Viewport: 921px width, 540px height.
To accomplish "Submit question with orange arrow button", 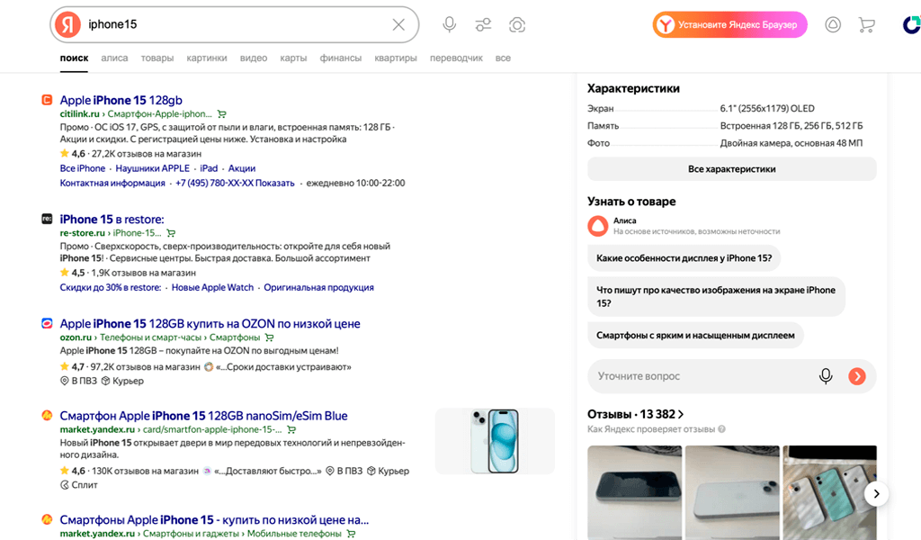I will [x=857, y=376].
